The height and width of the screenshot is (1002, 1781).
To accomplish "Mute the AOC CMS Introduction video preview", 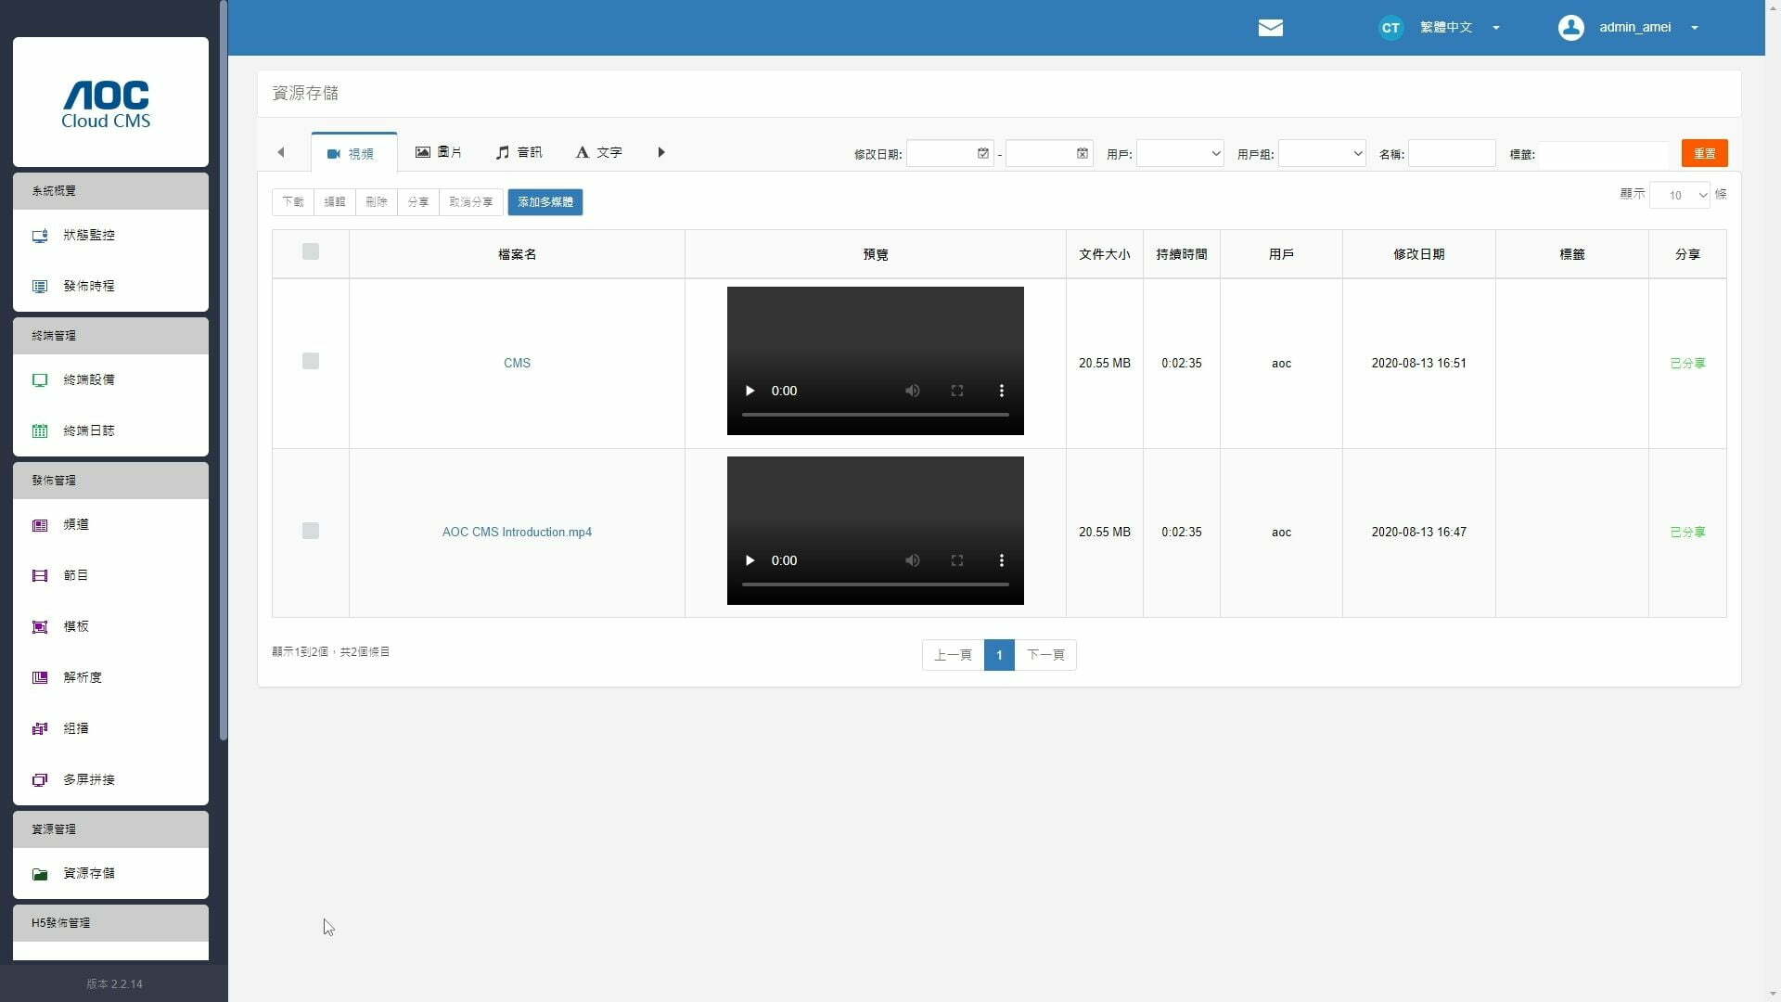I will pos(912,560).
